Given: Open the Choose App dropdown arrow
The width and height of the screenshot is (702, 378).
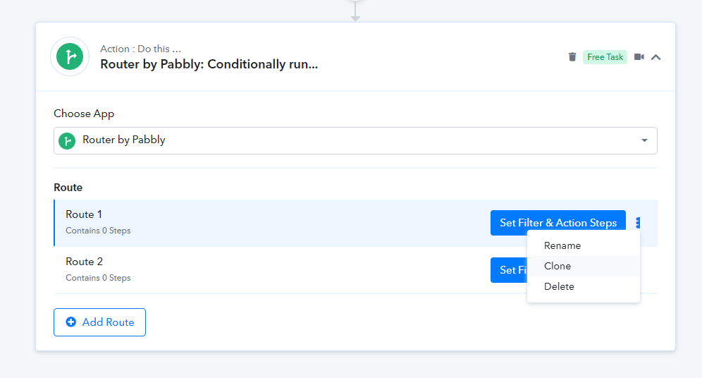Looking at the screenshot, I should (x=644, y=140).
